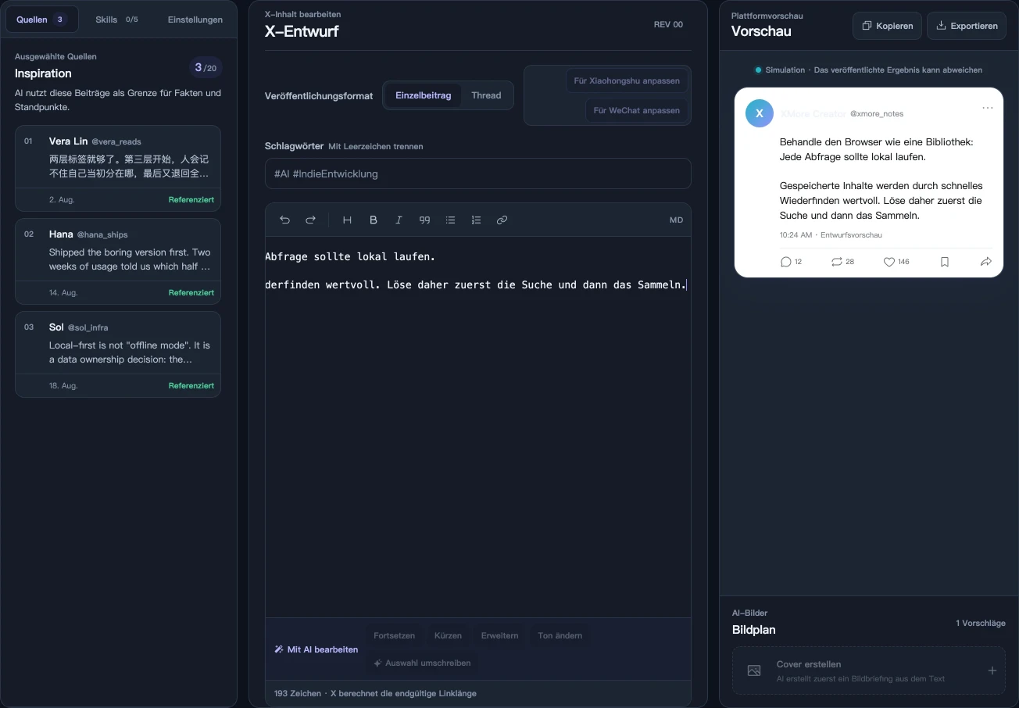The height and width of the screenshot is (708, 1019).
Task: Click 1 Vorschläge label in Bildplan
Action: pos(981,624)
